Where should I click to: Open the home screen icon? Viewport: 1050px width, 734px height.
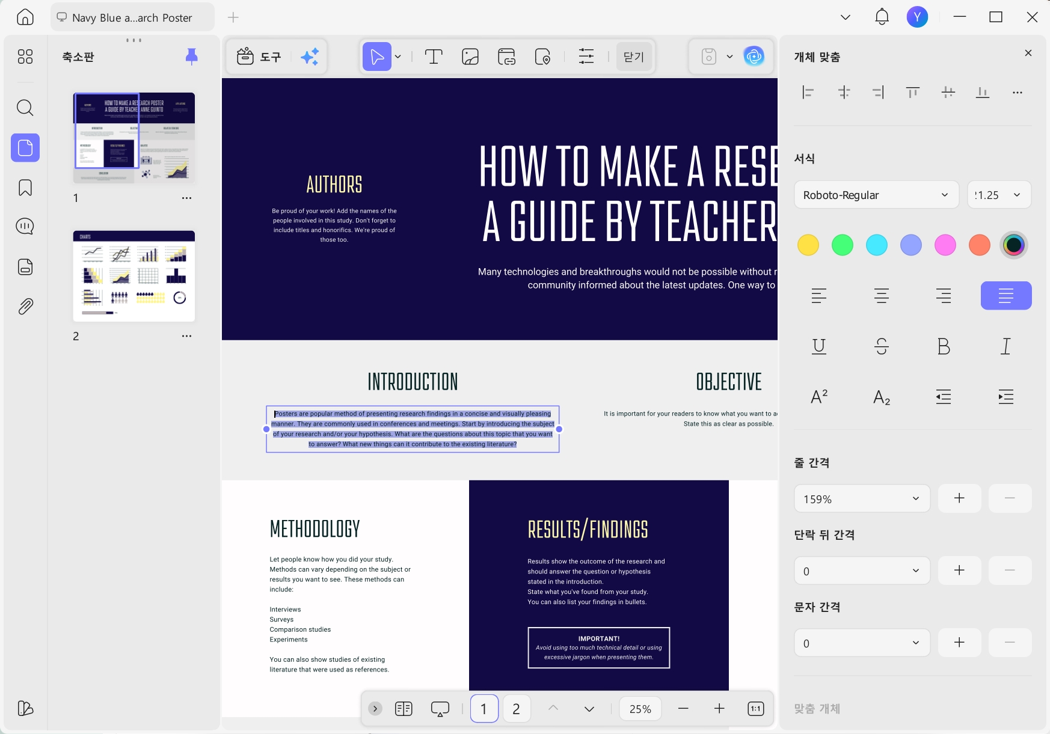click(x=25, y=17)
